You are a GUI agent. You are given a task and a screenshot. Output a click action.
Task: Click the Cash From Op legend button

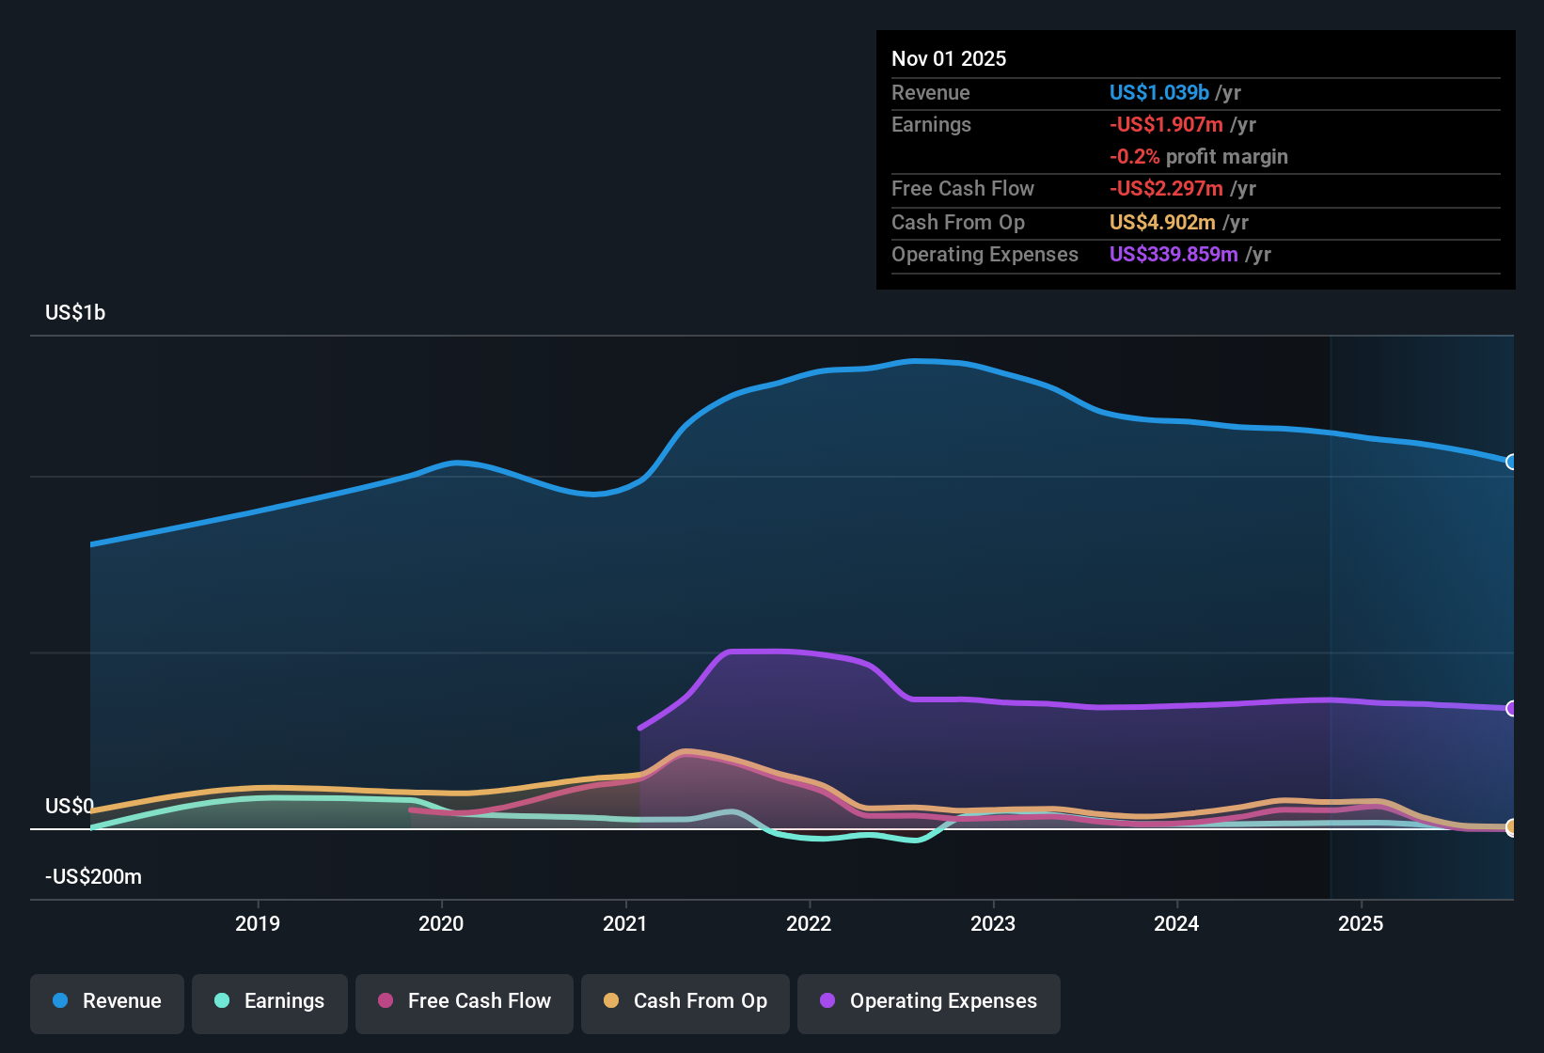[685, 1001]
